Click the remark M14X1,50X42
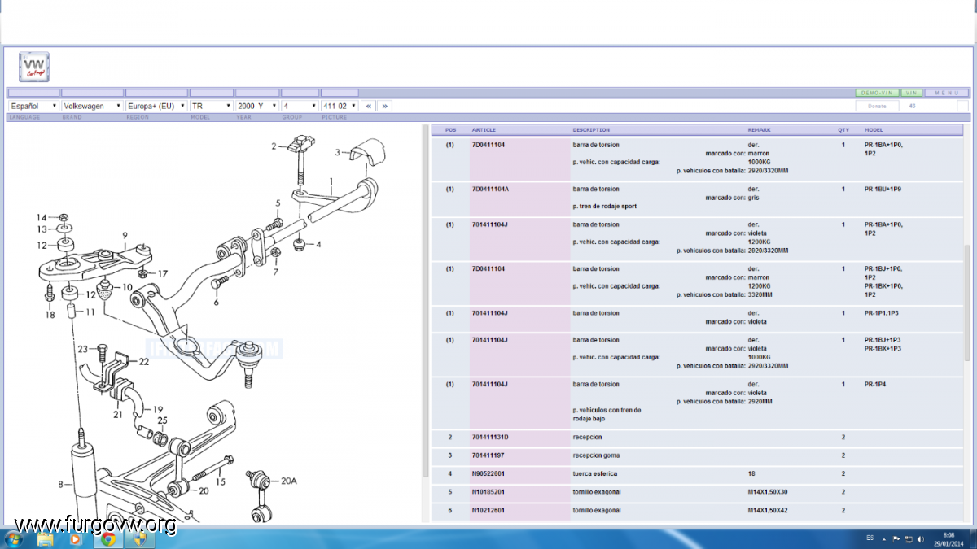Screen dimensions: 977x549 point(769,511)
